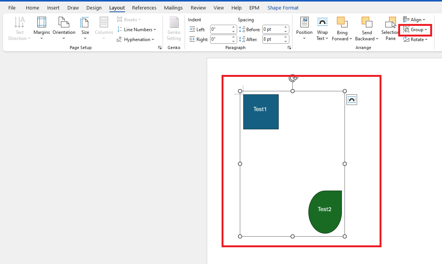This screenshot has height=264, width=442.
Task: Switch to the Home tab
Action: [x=32, y=8]
